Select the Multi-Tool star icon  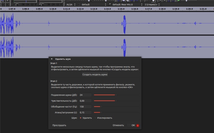tap(7, 4)
